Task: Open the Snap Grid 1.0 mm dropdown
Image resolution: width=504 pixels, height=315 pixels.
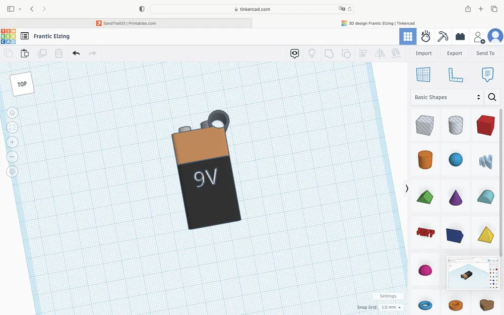Action: (391, 307)
